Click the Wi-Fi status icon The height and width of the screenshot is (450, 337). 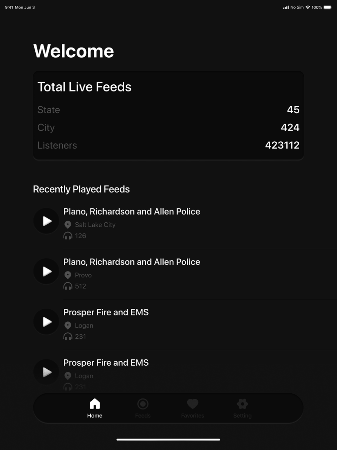[x=308, y=7]
